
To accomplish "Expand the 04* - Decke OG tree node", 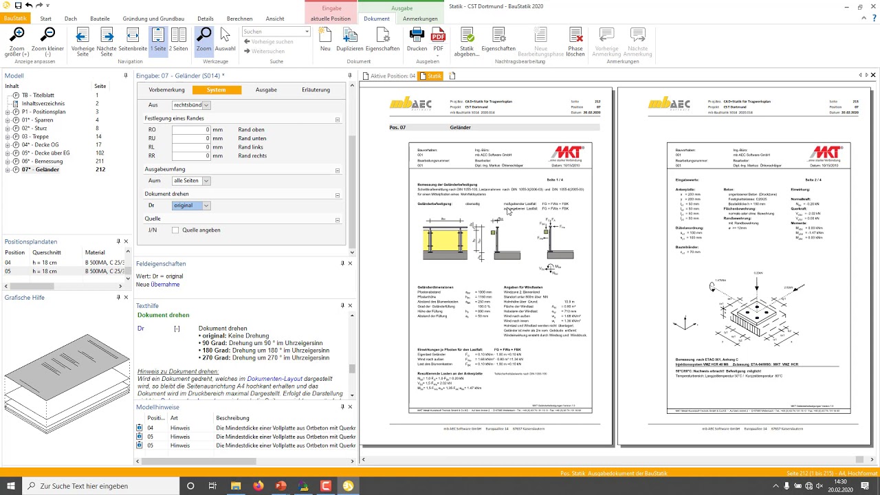I will pos(8,145).
